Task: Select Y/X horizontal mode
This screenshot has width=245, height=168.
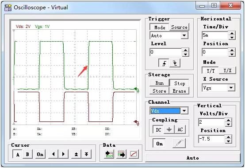Action: tap(227, 70)
